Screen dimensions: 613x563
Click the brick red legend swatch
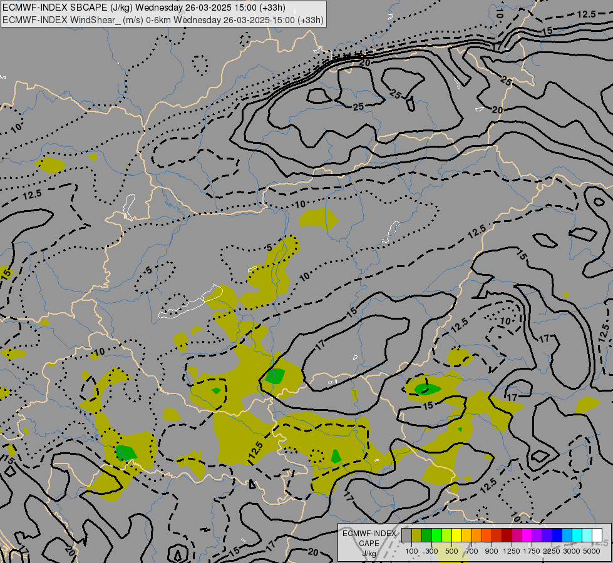click(497, 535)
